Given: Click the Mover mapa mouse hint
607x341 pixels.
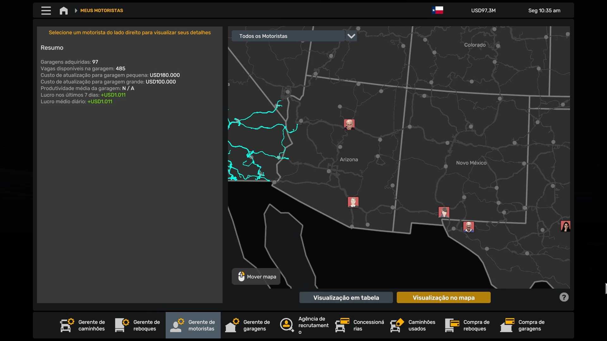Looking at the screenshot, I should [256, 277].
